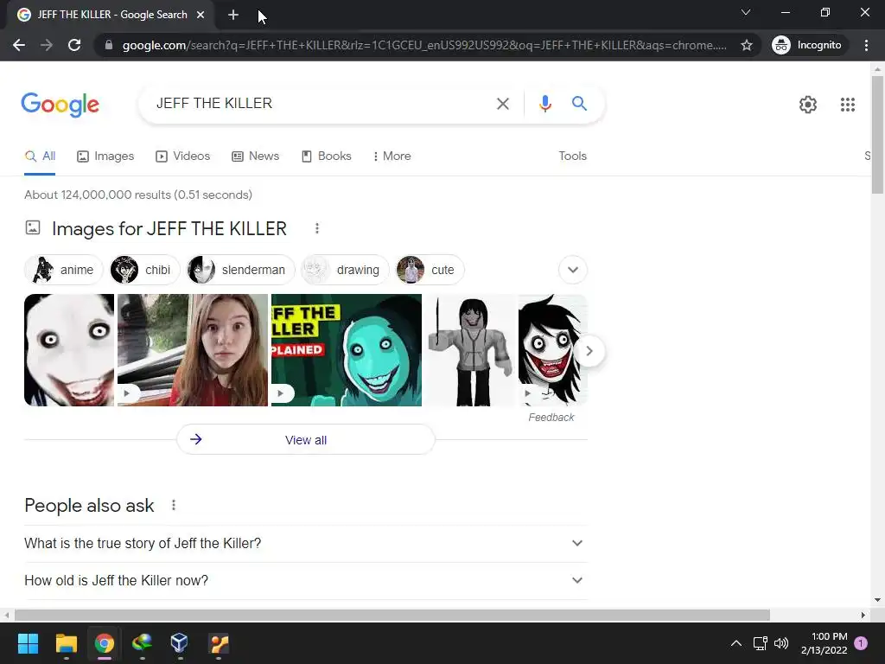Open the network tray icon
The height and width of the screenshot is (664, 885).
point(760,643)
